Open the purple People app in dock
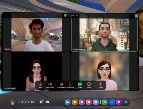Image resolution: width=143 pixels, height=109 pixels. pos(82,102)
